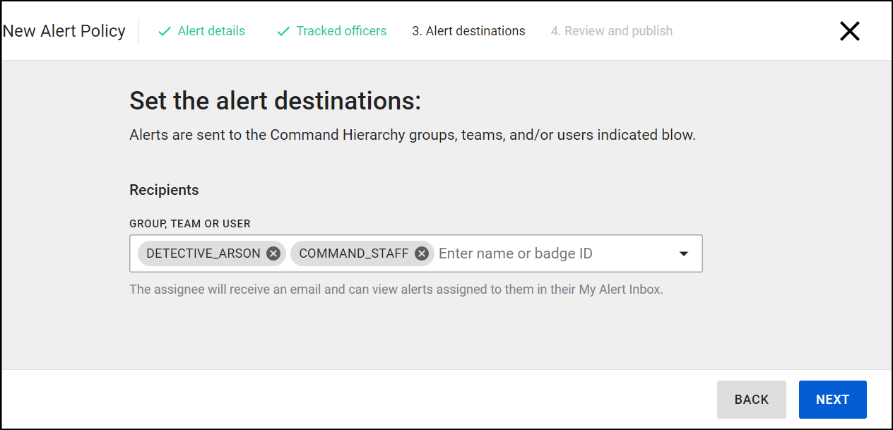Screen dimensions: 893x430
Task: Focus the Enter name or badge ID field
Action: click(551, 253)
